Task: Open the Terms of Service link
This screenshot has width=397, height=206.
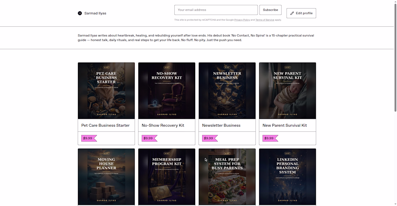Action: (265, 20)
